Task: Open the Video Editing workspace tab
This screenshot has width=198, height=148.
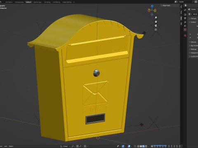Action: [67, 2]
